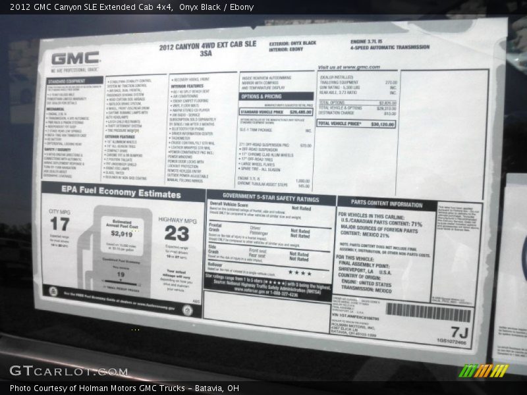527x395 pixels.
Task: Click the 'TOTAL VEHICLE PRICE' box
Action: point(356,124)
